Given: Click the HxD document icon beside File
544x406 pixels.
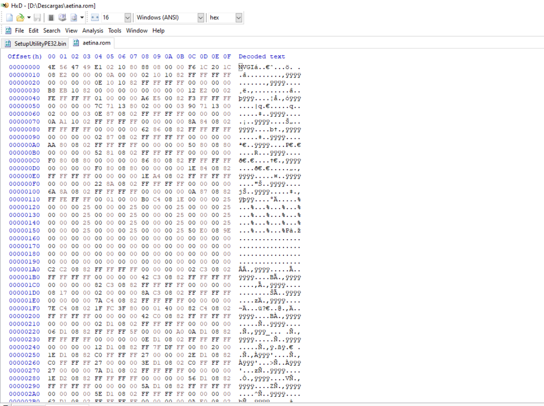Looking at the screenshot, I should coord(8,30).
